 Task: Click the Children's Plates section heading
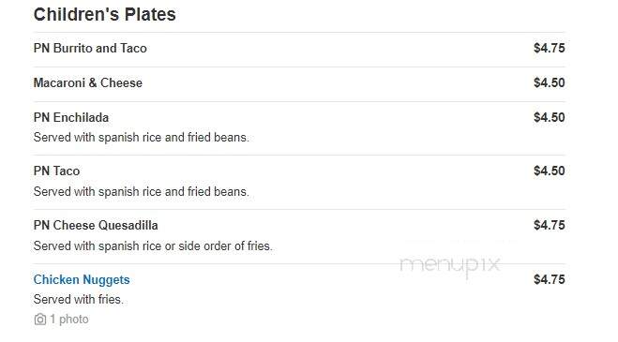pos(105,15)
